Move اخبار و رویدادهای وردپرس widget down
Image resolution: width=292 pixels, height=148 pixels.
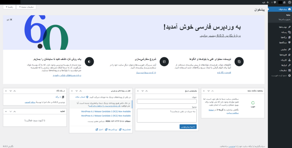click(76, 91)
